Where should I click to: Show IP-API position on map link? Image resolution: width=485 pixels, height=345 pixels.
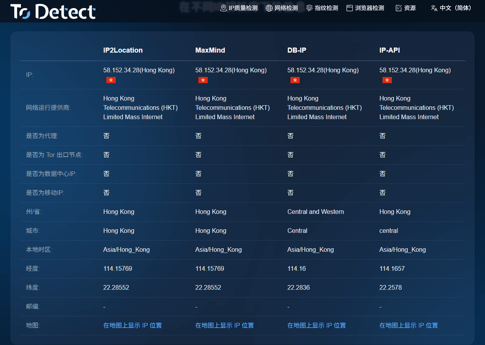(x=409, y=325)
